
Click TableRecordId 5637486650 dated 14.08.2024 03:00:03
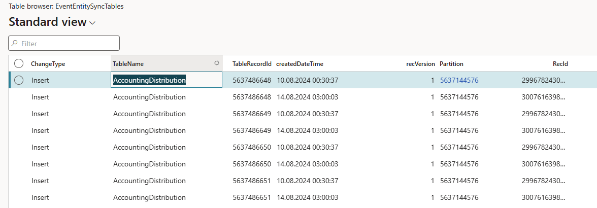pyautogui.click(x=252, y=164)
